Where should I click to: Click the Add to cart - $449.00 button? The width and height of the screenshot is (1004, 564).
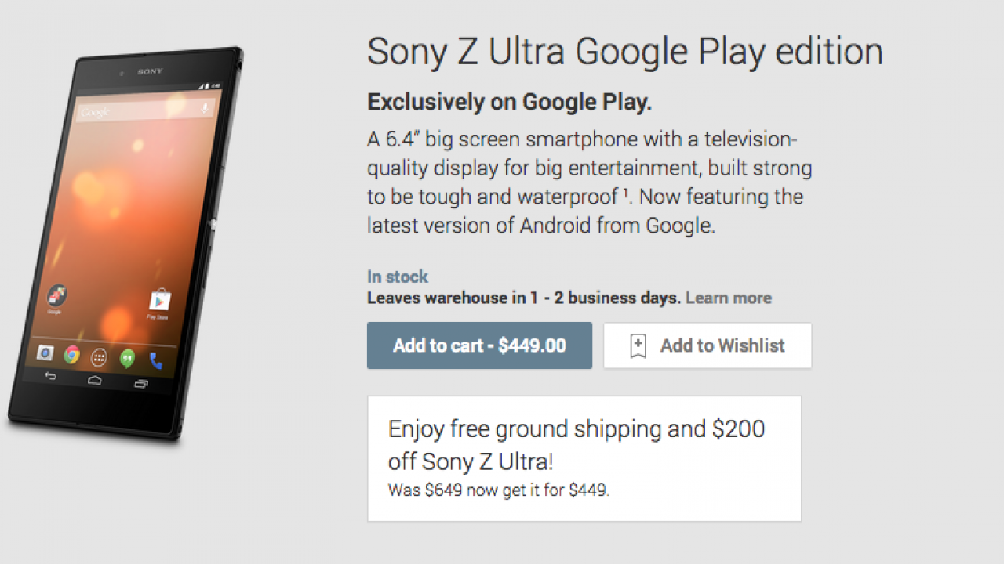479,345
